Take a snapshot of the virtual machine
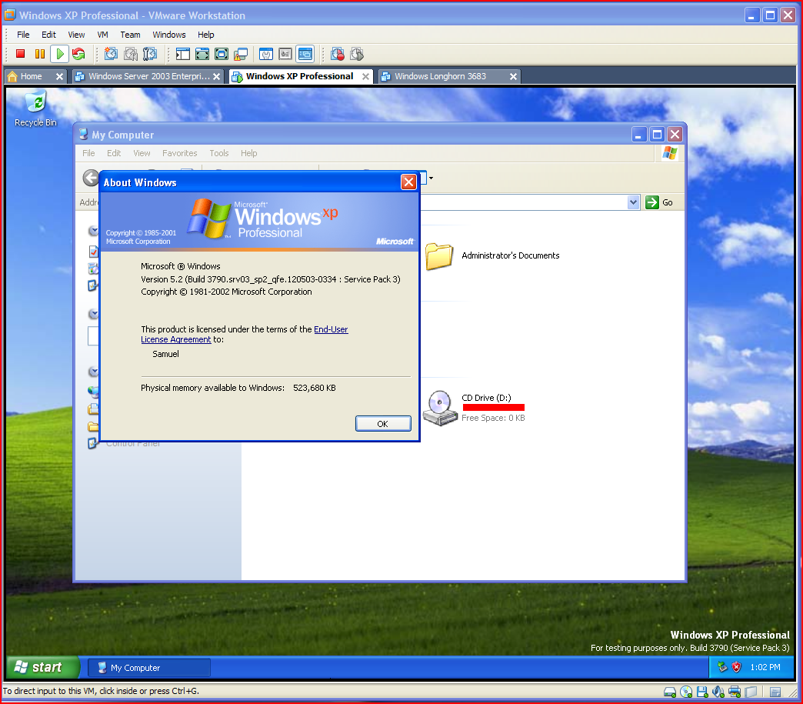 (x=111, y=54)
